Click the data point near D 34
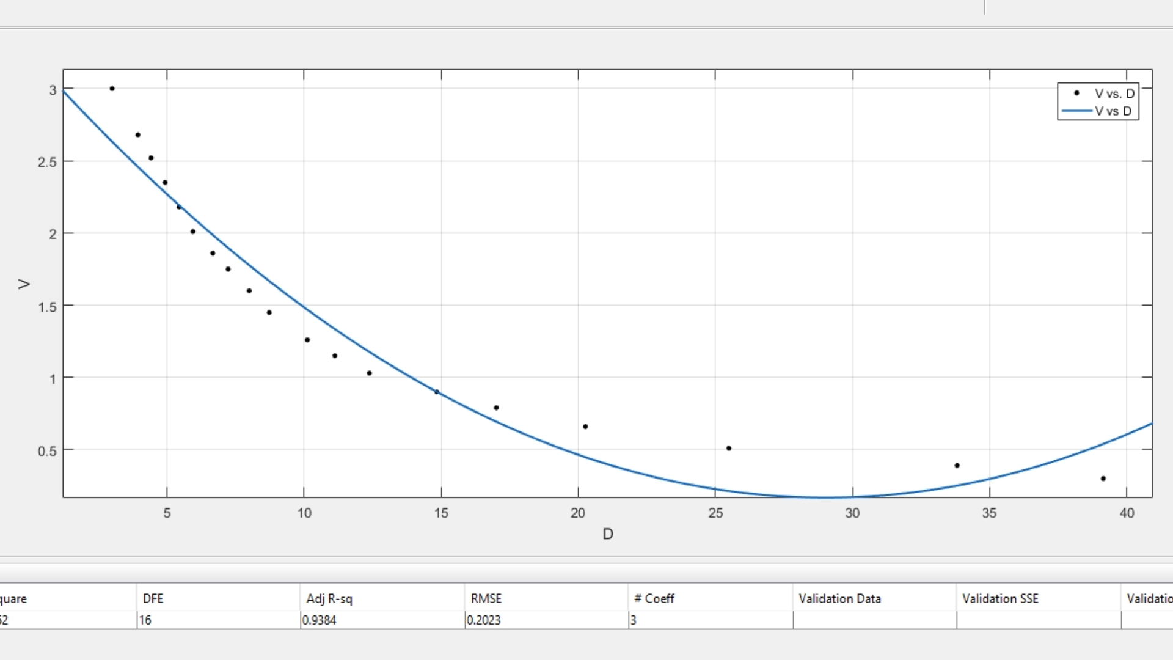1173x660 pixels. tap(957, 466)
